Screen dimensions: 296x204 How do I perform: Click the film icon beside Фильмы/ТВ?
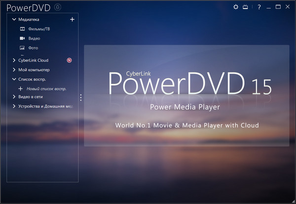pyautogui.click(x=22, y=29)
